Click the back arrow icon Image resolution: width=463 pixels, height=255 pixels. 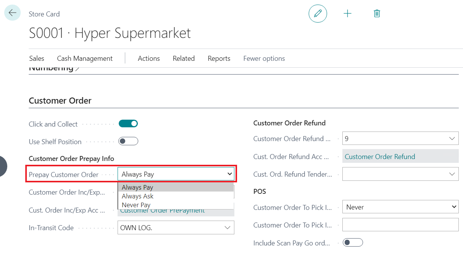[x=12, y=13]
